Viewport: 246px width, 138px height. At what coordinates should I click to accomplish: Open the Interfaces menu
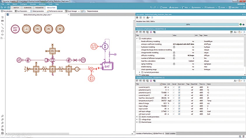[42, 4]
